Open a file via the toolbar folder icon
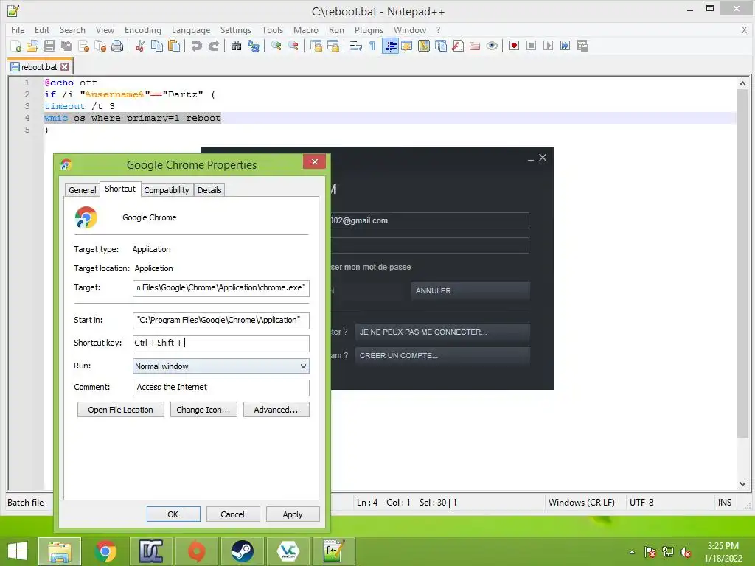Viewport: 755px width, 566px height. (32, 46)
